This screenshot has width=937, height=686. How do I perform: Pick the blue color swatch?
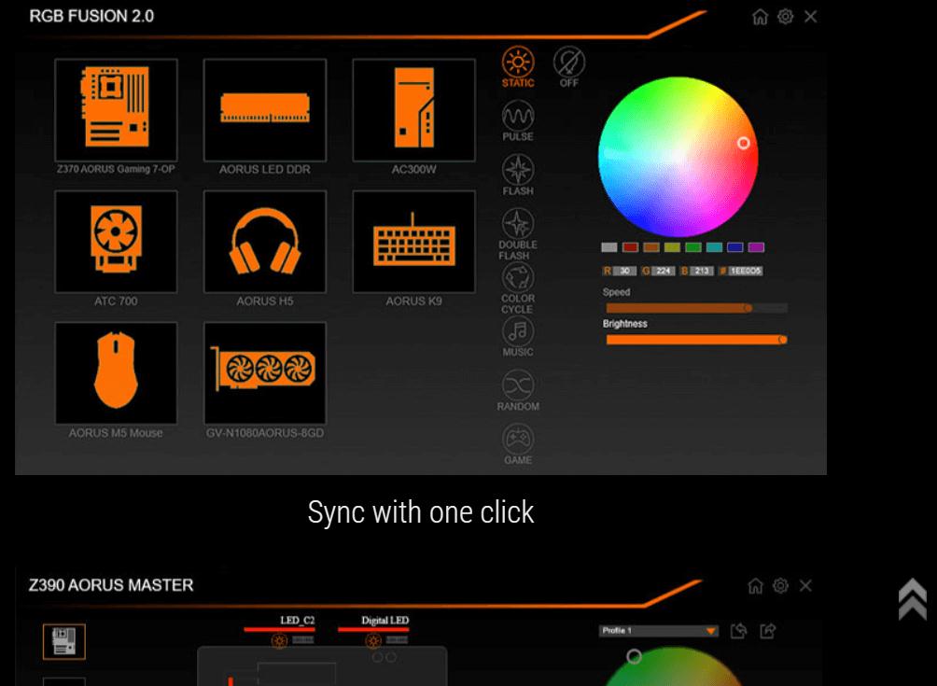(735, 247)
